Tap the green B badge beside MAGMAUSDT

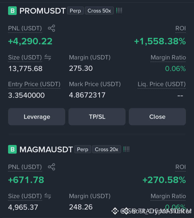[12, 149]
